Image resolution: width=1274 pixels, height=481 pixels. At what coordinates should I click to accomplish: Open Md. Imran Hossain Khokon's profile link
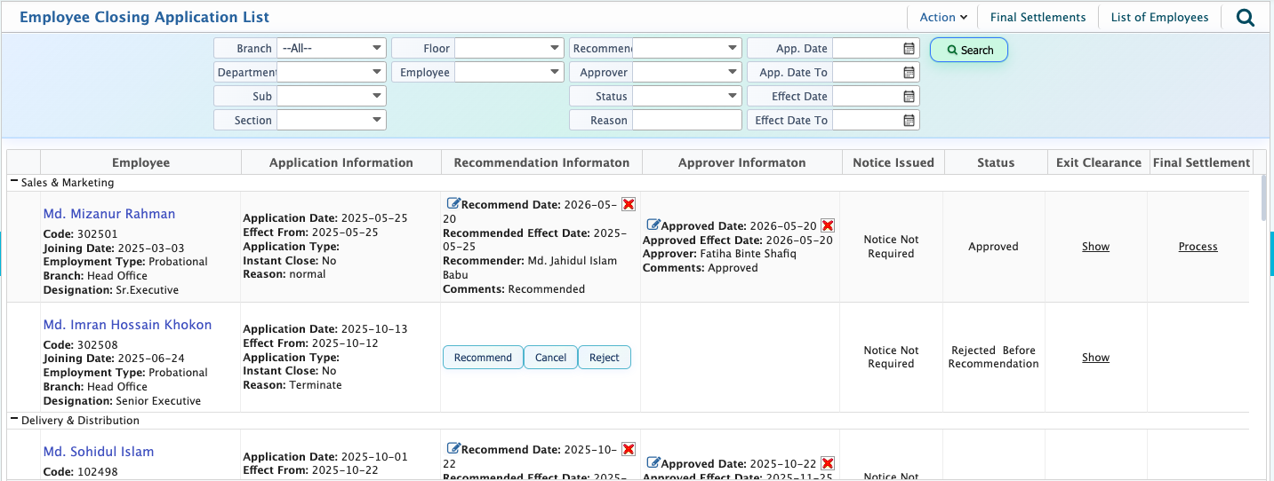point(127,325)
